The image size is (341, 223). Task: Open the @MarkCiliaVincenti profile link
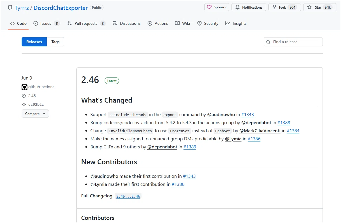(x=260, y=131)
